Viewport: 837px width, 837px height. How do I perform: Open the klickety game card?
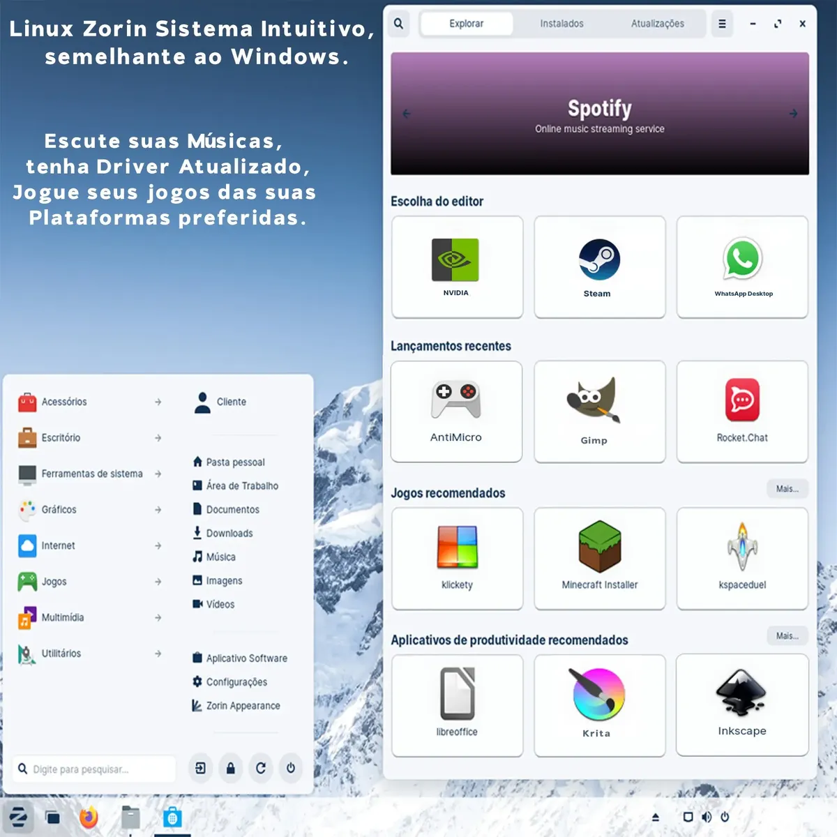[457, 559]
